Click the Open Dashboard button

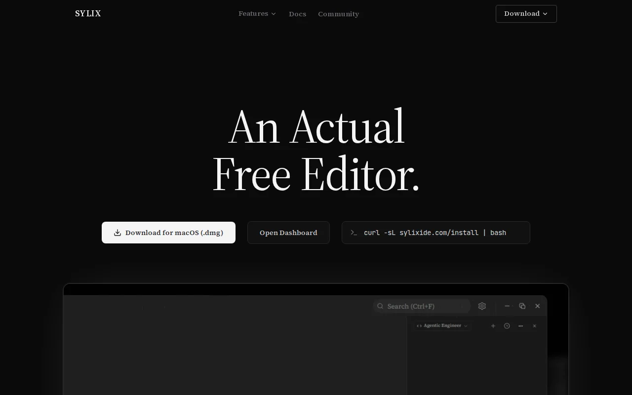coord(288,233)
